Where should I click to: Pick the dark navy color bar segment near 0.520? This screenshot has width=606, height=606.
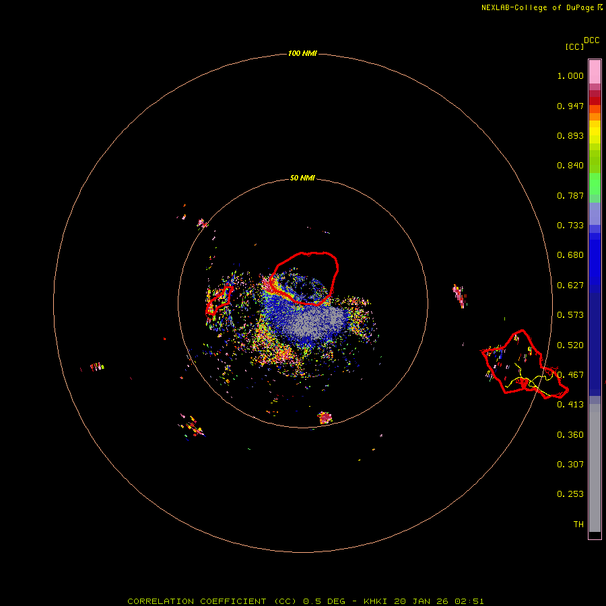(595, 340)
